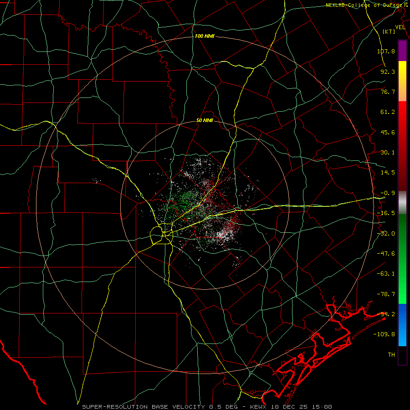Select the 92.3 scale value

[x=388, y=72]
